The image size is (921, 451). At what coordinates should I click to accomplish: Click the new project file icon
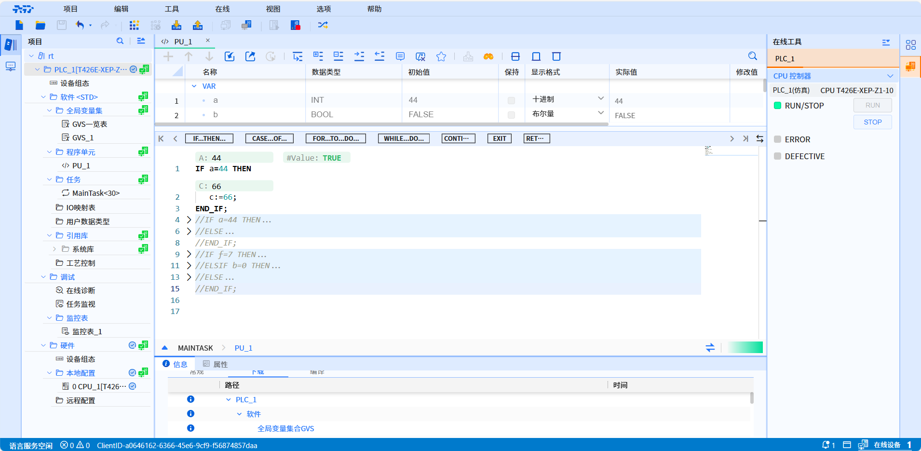click(19, 25)
